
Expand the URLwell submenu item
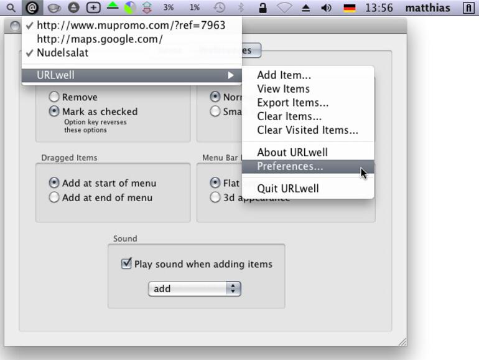132,75
